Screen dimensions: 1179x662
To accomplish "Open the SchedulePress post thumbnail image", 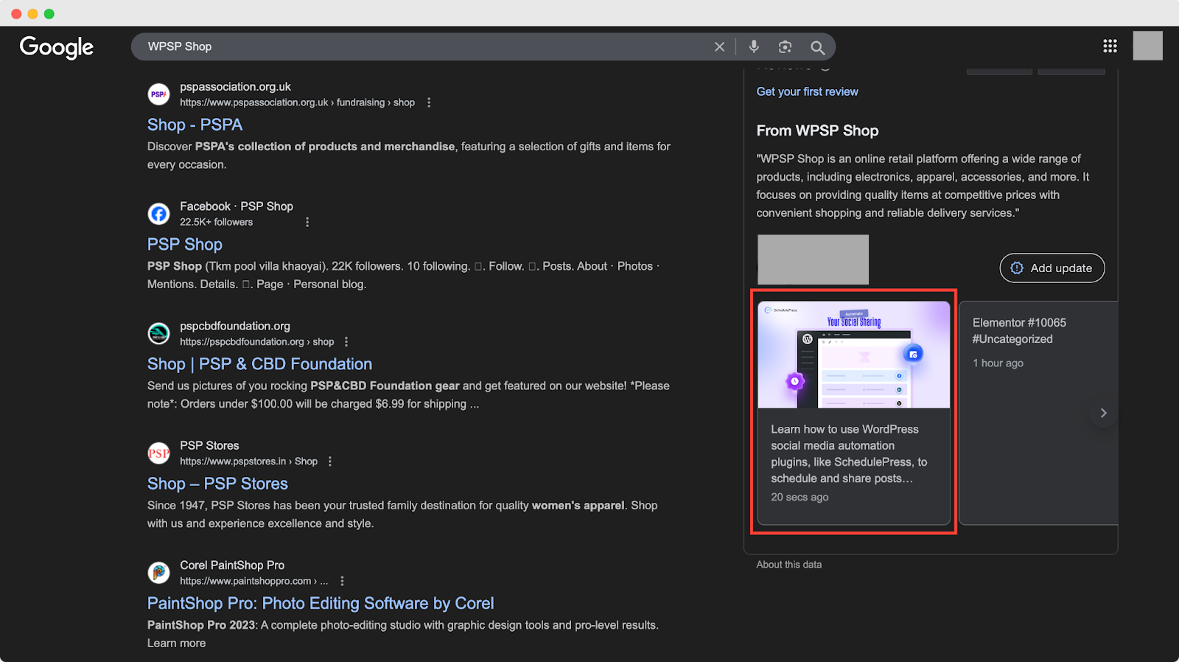I will pos(854,355).
